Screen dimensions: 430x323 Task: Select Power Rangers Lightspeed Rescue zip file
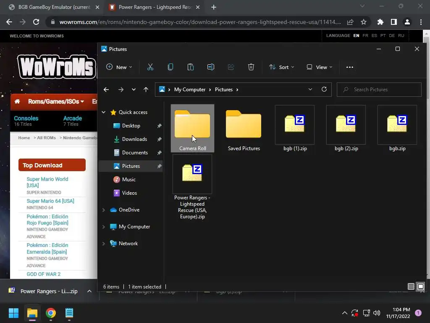(192, 187)
